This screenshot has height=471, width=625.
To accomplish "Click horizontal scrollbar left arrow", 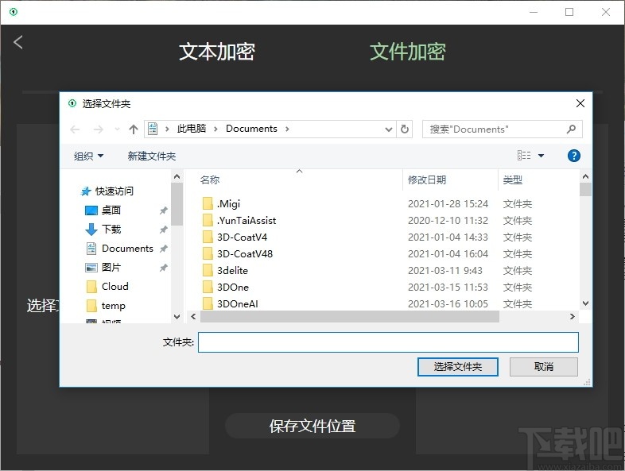I will click(193, 317).
